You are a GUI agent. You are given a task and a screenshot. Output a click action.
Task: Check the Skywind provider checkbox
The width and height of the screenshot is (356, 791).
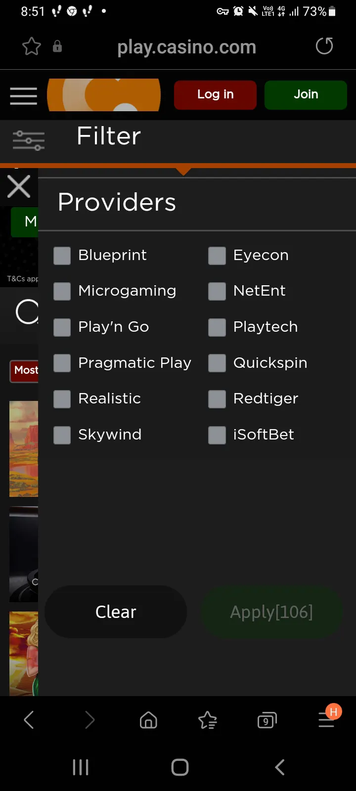coord(62,435)
